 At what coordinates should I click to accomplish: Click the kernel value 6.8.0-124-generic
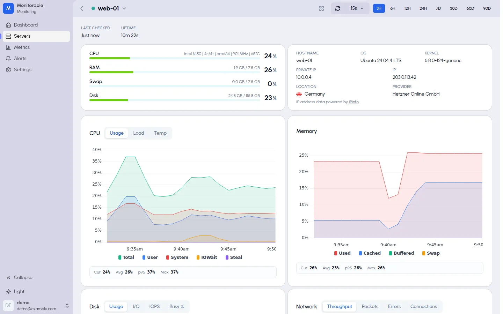tap(443, 60)
